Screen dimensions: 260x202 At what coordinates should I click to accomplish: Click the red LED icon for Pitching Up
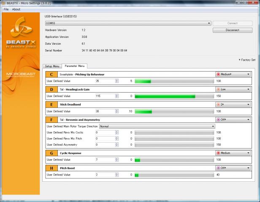[218, 74]
